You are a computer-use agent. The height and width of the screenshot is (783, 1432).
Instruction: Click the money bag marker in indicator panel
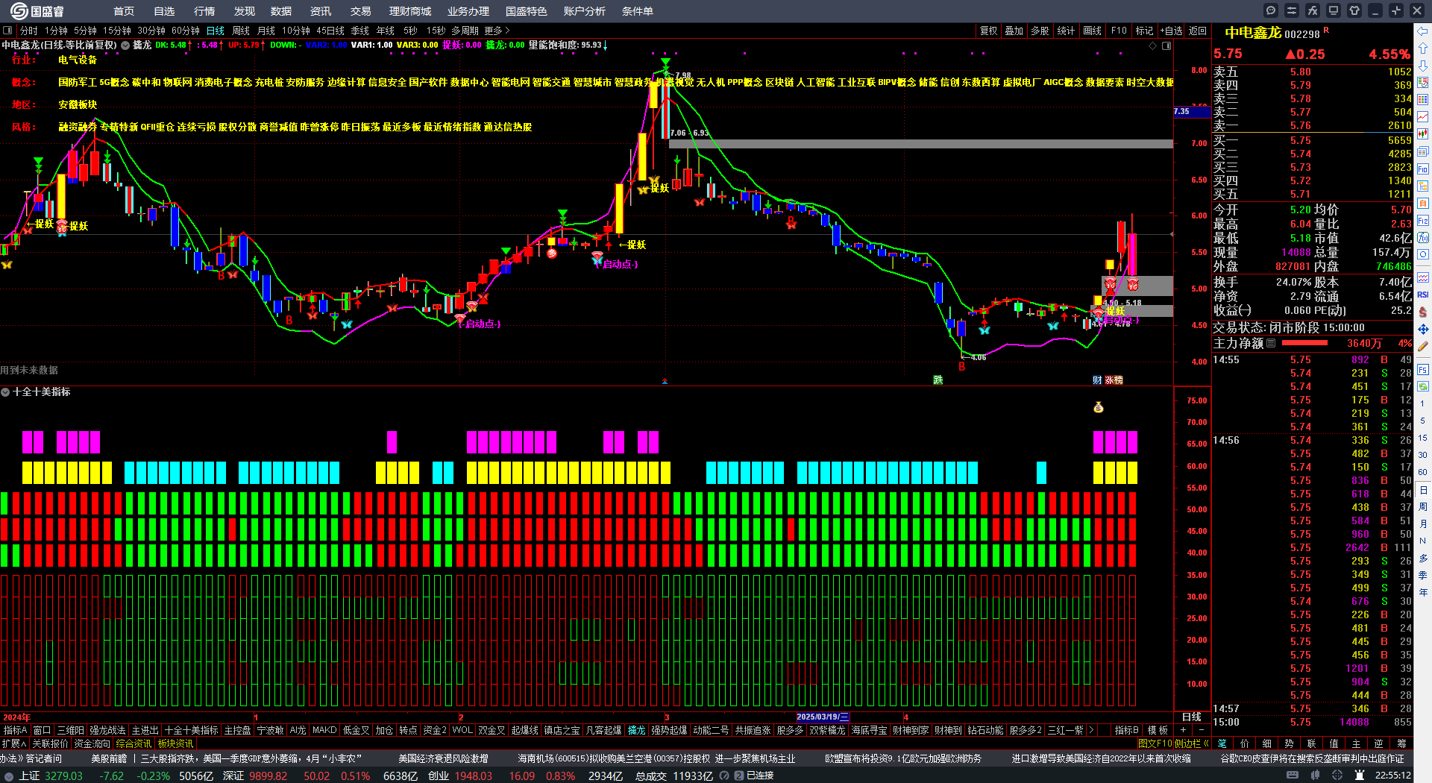[x=1098, y=407]
